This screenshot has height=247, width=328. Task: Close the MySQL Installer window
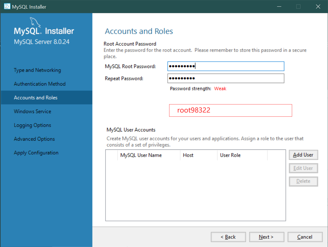click(x=318, y=6)
